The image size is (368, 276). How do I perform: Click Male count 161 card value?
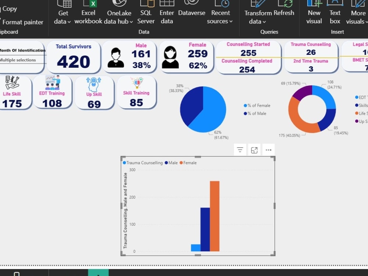point(141,54)
